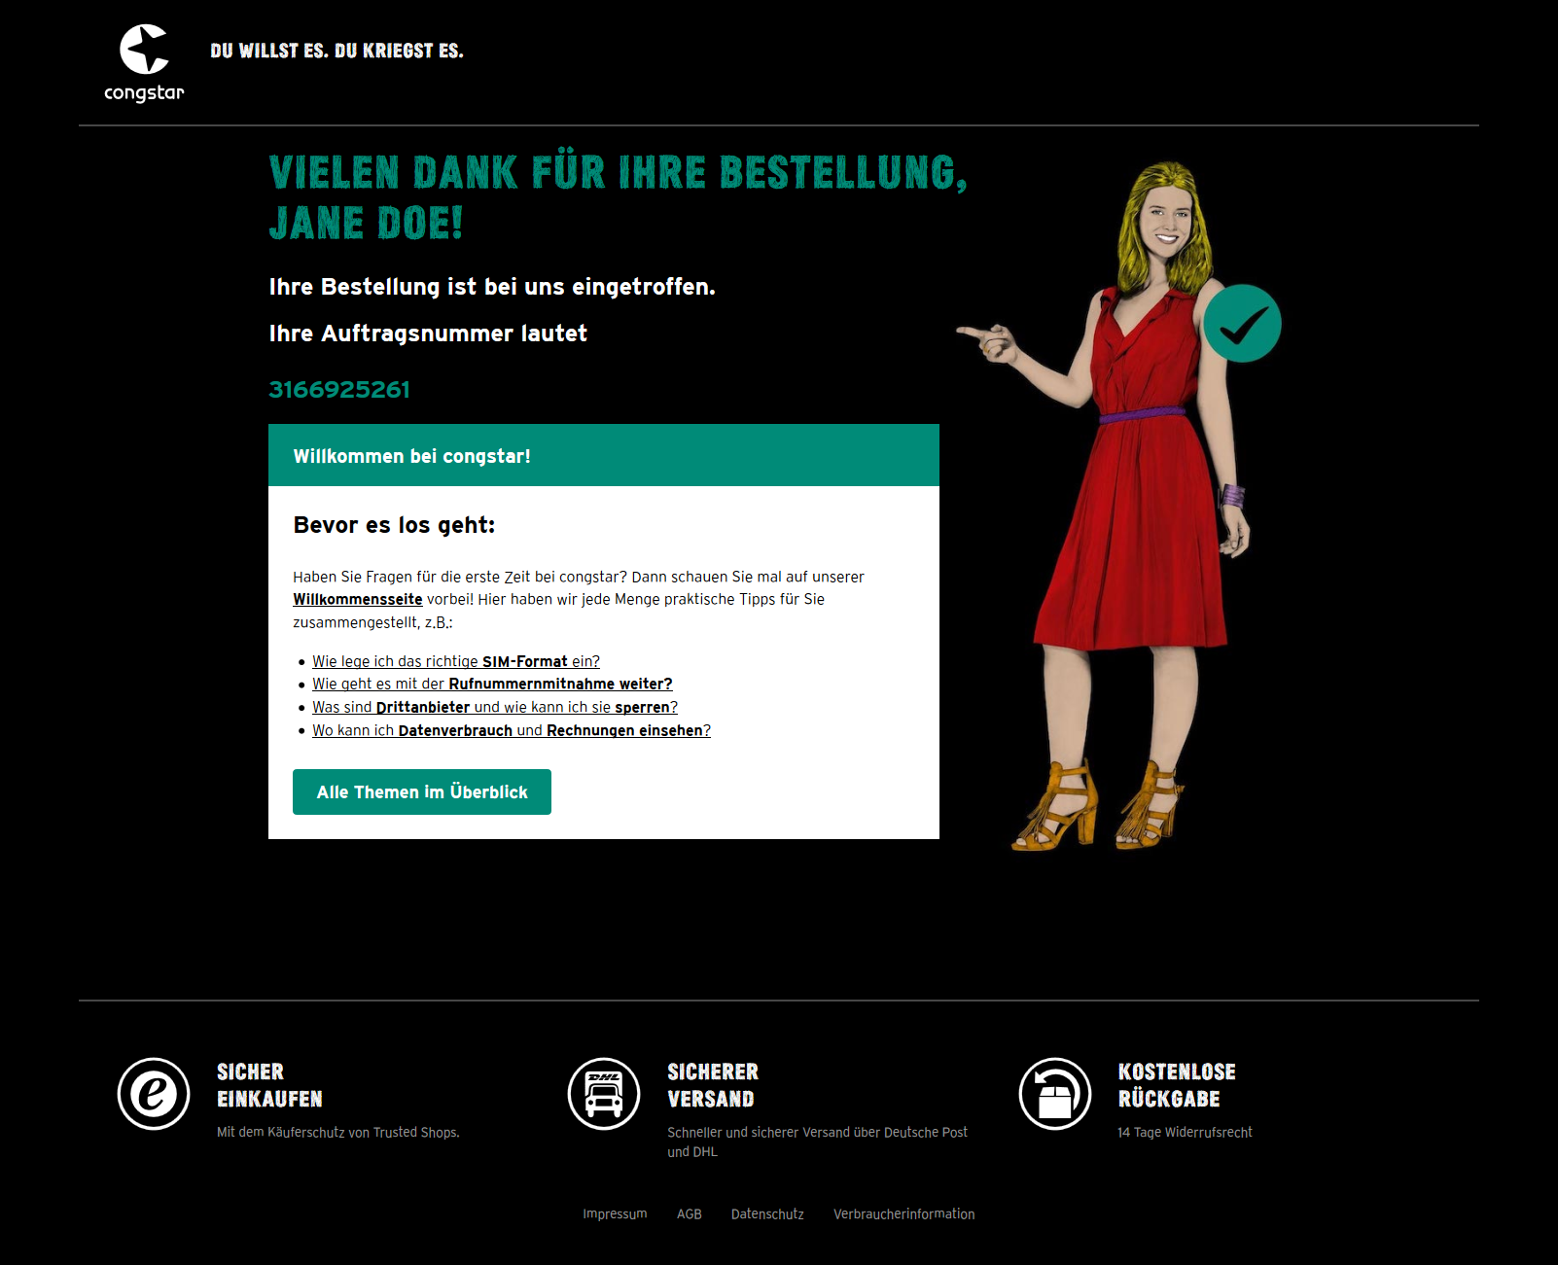Open the AGB footer link
This screenshot has height=1265, width=1558.
[x=689, y=1214]
